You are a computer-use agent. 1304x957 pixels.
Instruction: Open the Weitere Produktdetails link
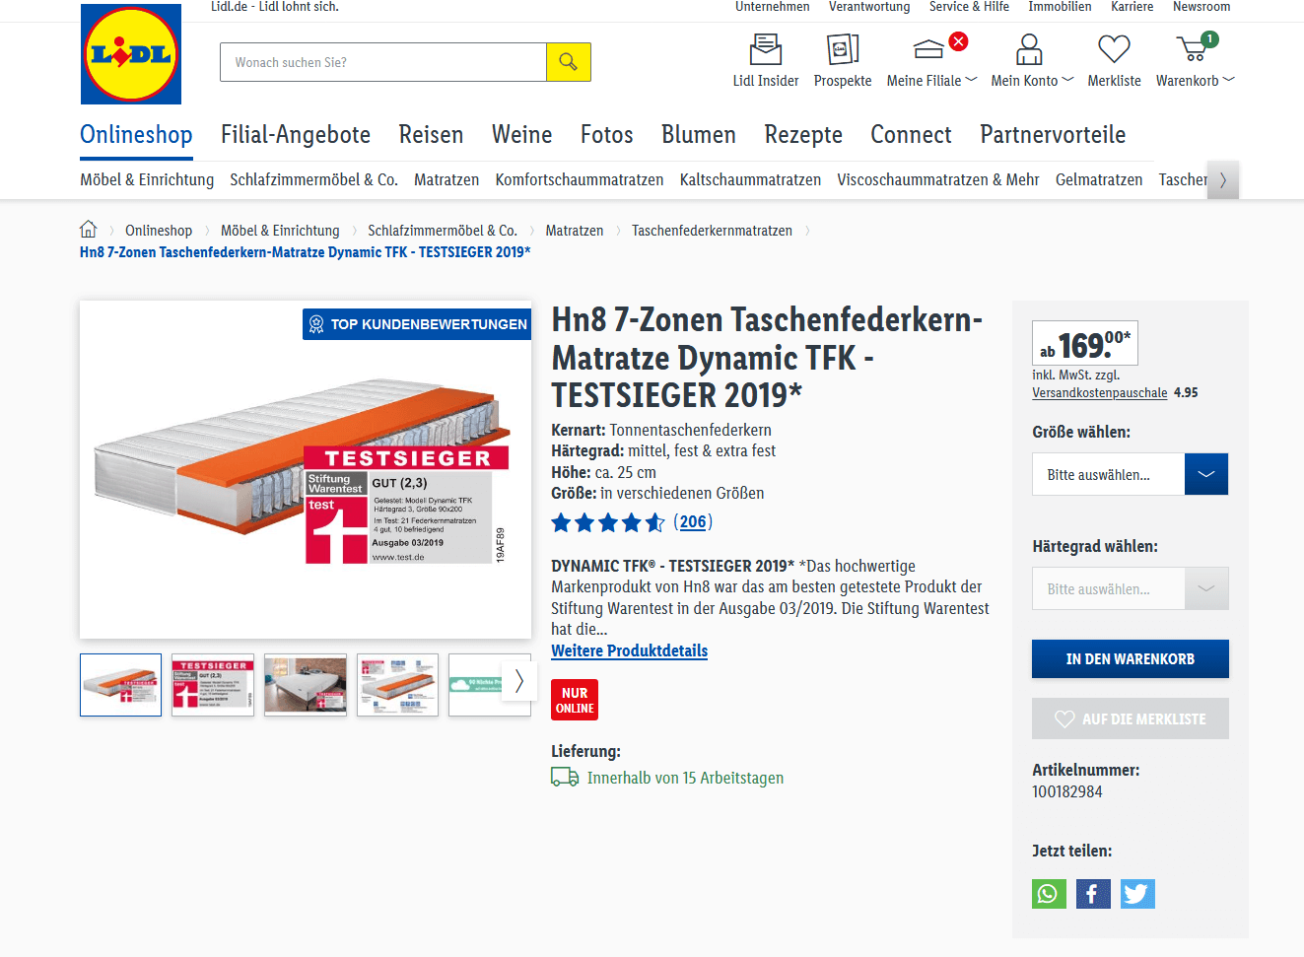(x=629, y=650)
